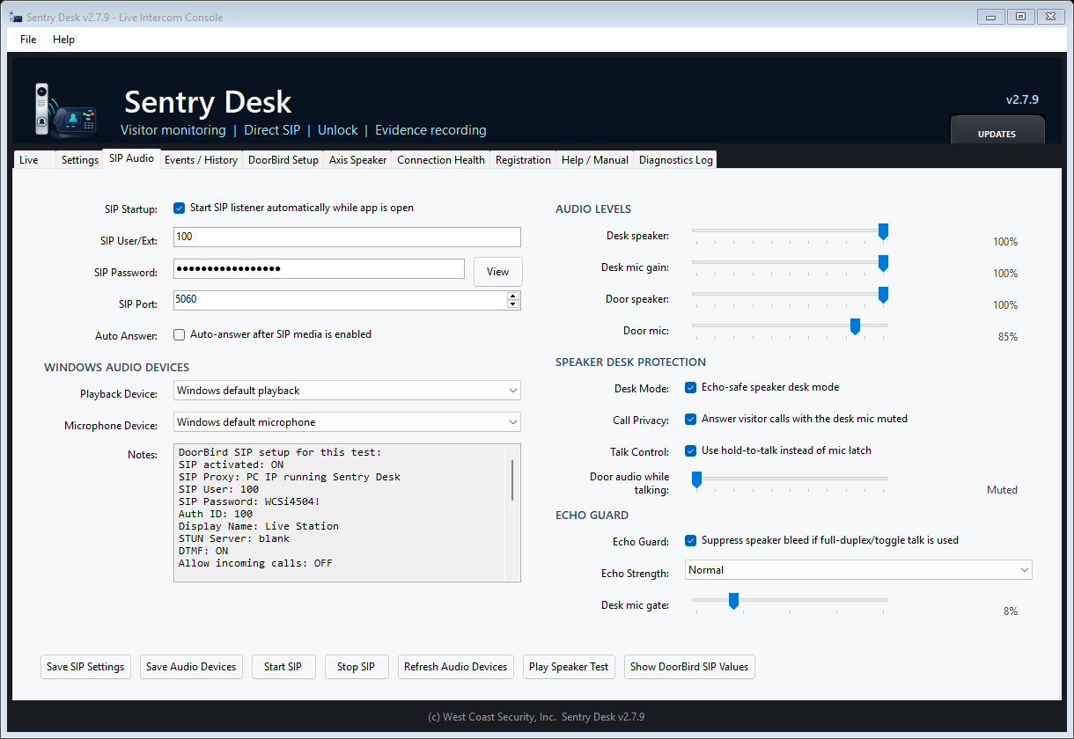Click Save SIP Settings button
Image resolution: width=1074 pixels, height=739 pixels.
[85, 667]
